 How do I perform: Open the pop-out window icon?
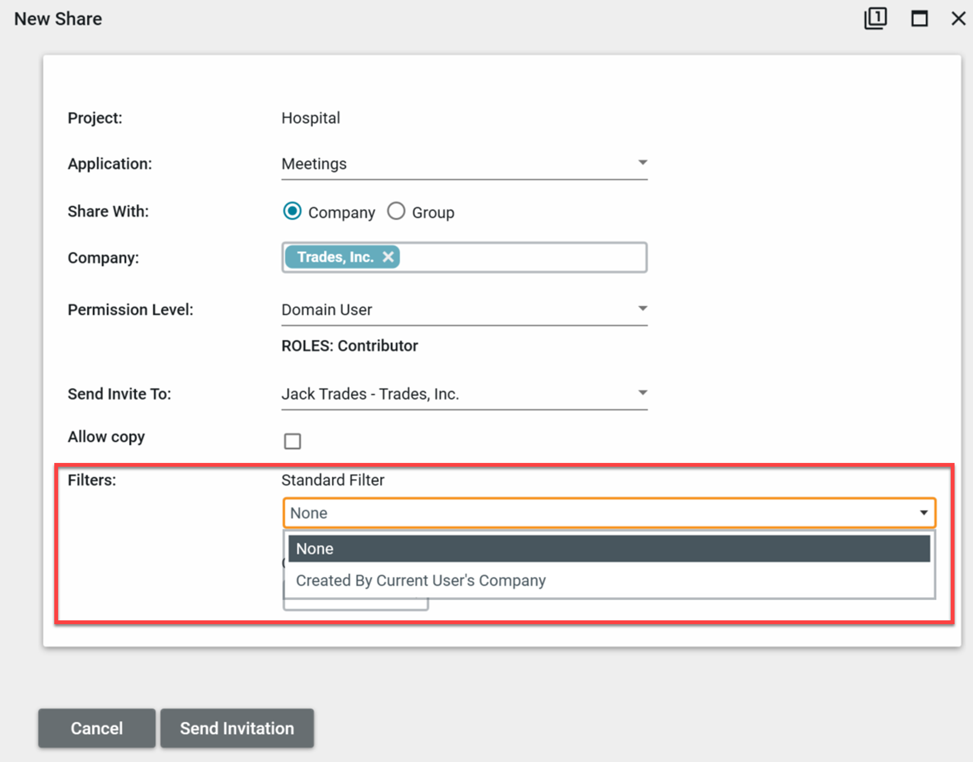coord(875,19)
